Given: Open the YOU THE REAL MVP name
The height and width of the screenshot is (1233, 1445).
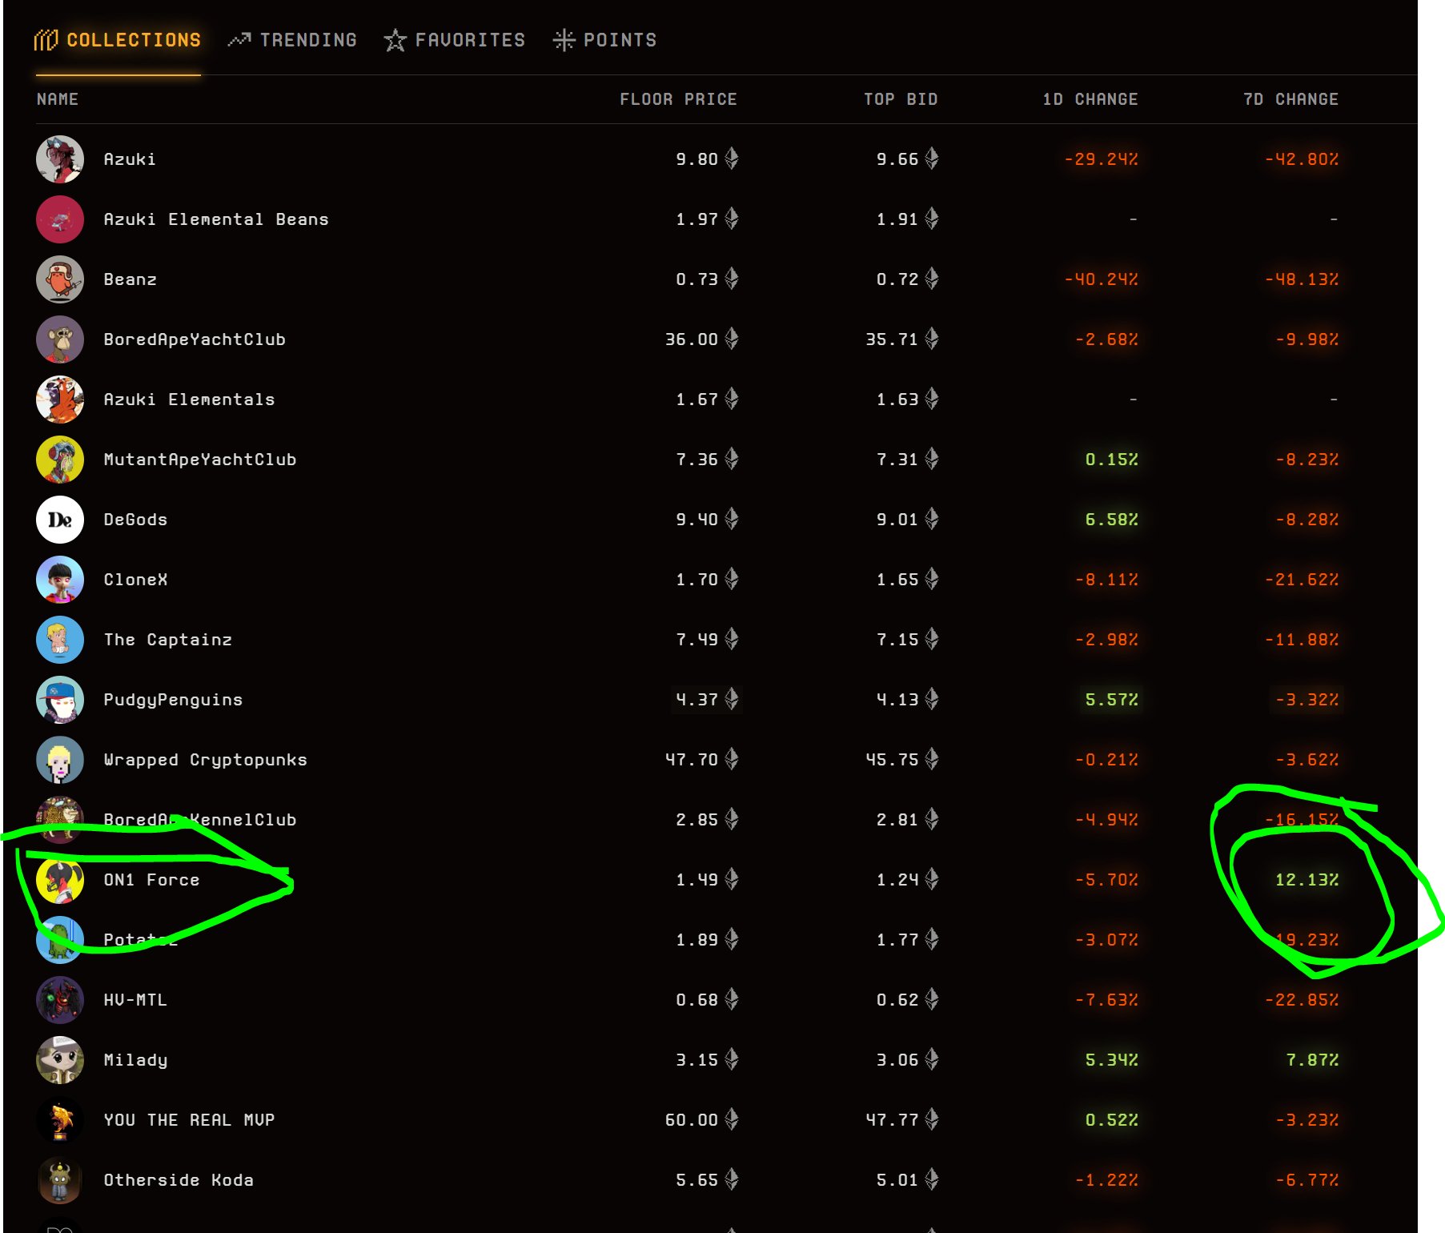Looking at the screenshot, I should click(x=189, y=1120).
